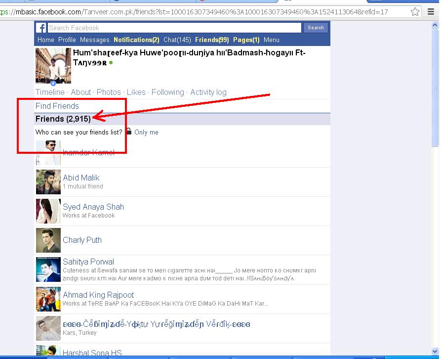Open Notifications(2)
The height and width of the screenshot is (359, 442).
[136, 40]
